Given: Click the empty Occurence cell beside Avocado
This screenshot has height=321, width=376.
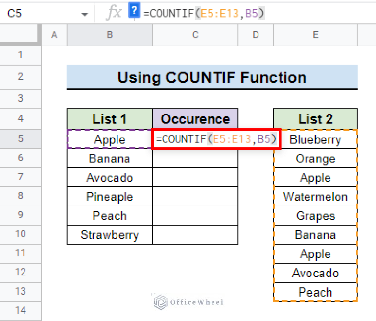Looking at the screenshot, I should click(195, 178).
